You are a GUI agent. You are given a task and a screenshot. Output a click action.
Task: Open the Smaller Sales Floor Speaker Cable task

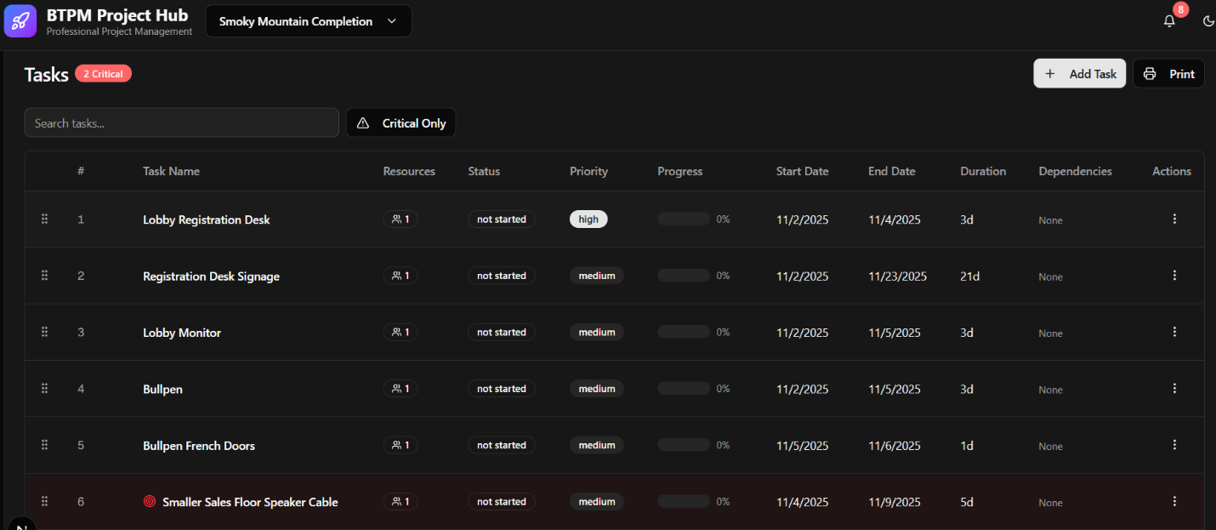click(250, 502)
